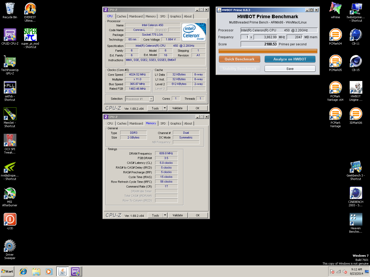Expand Tools dropdown arrow in Memory CPU-Z window
This screenshot has height=277, width=370.
click(165, 215)
